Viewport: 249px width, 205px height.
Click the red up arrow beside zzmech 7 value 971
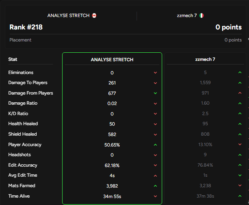pos(240,93)
